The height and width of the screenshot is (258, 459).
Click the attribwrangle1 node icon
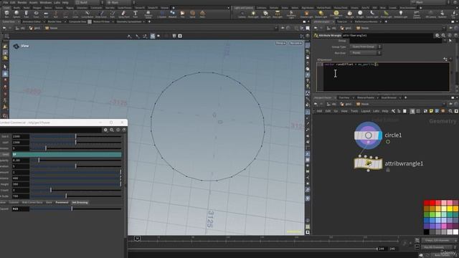pos(368,163)
